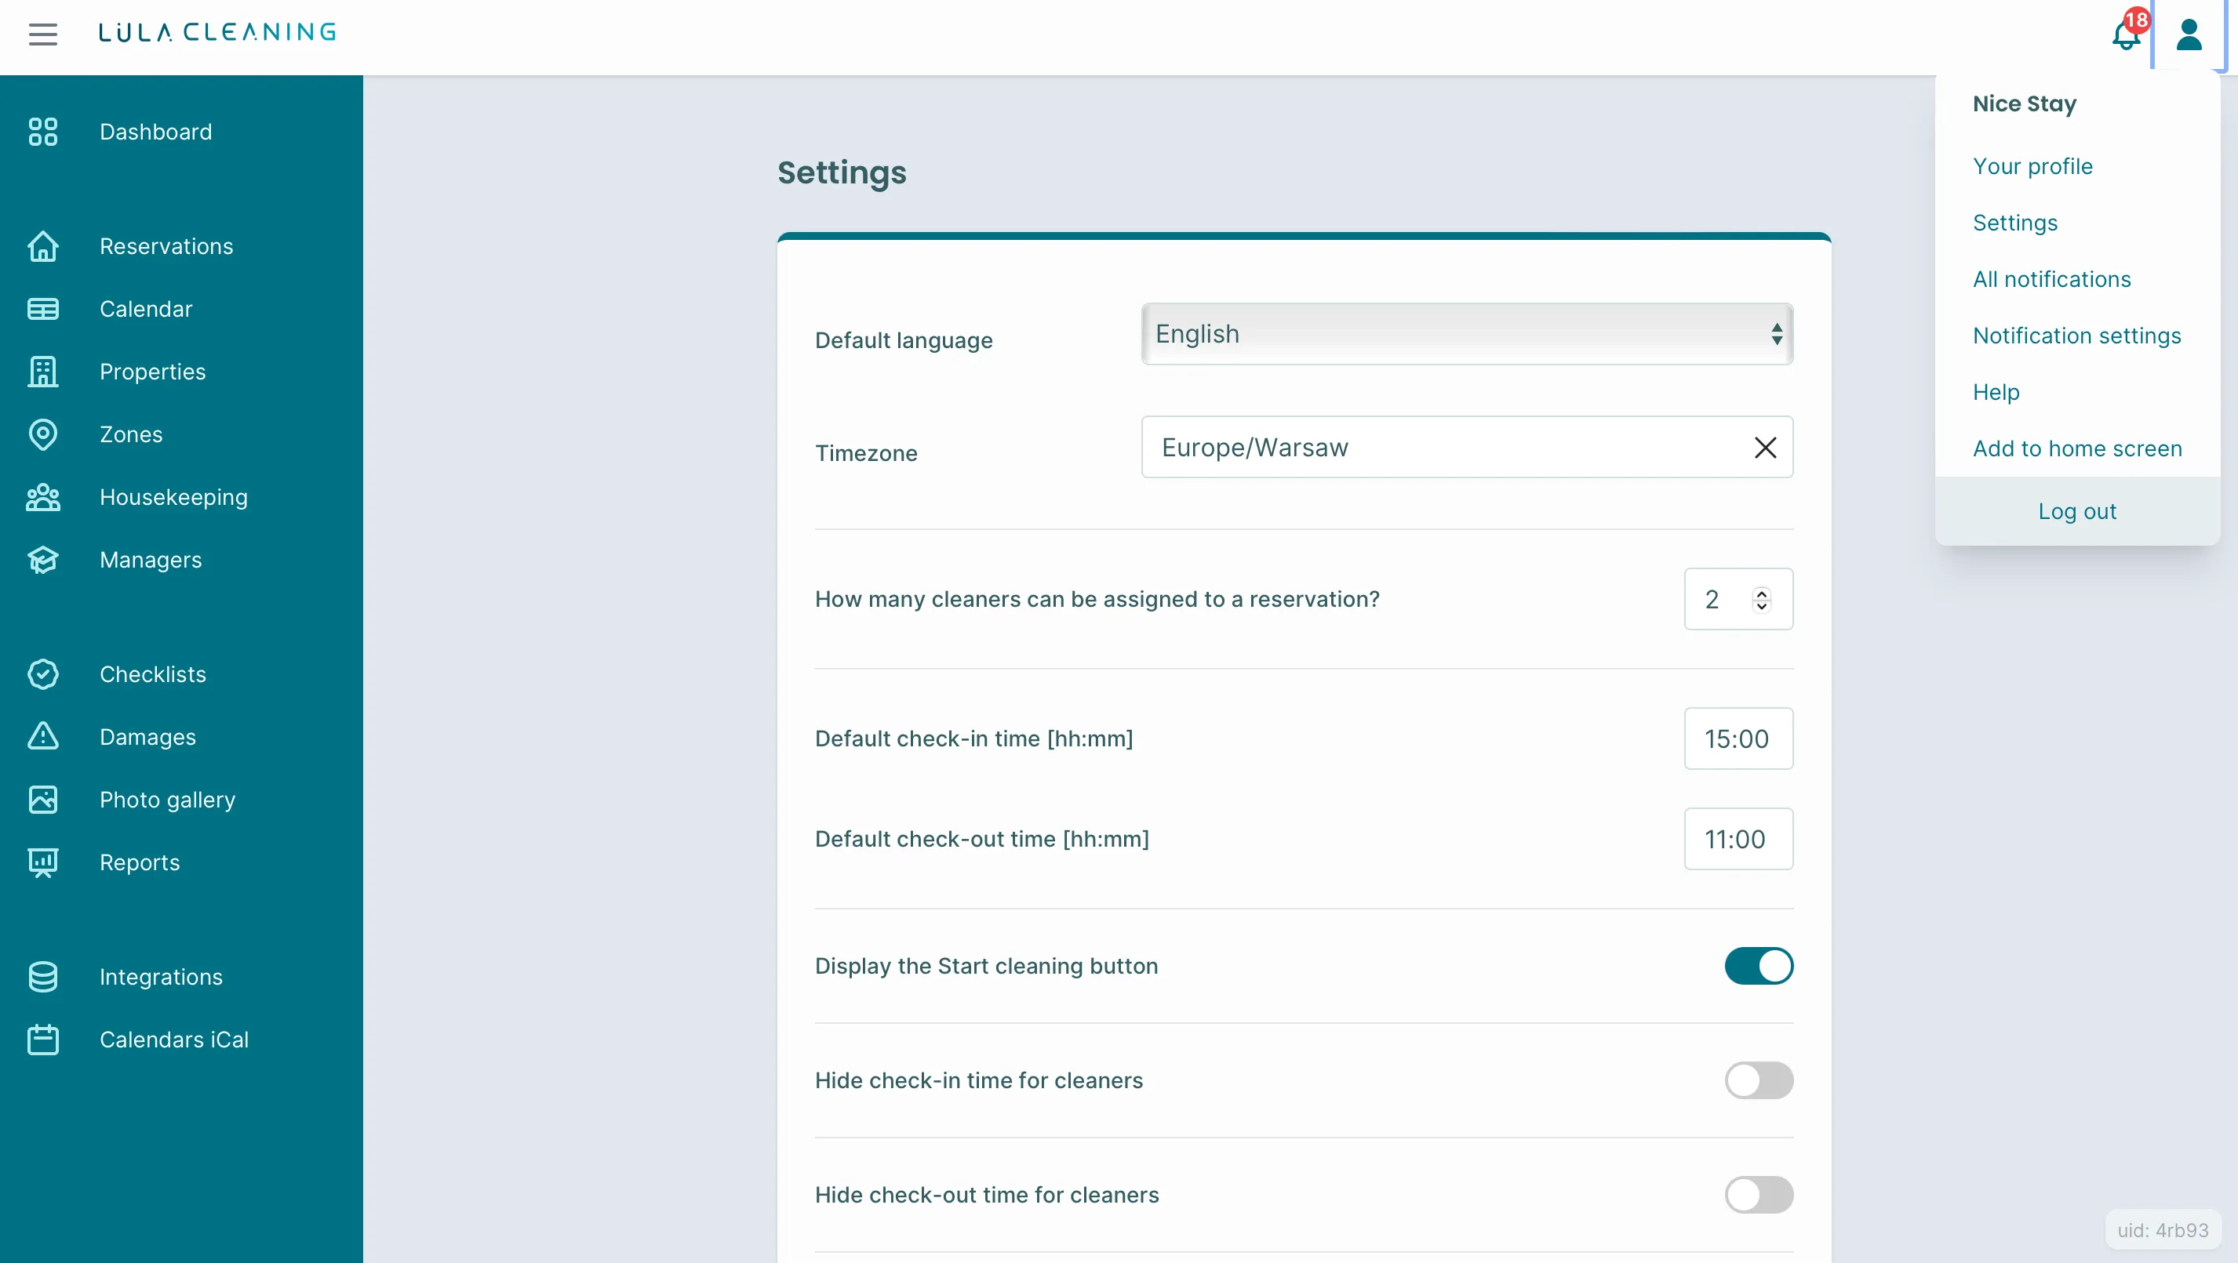Click the Zones location pin icon
2238x1263 pixels.
42,434
